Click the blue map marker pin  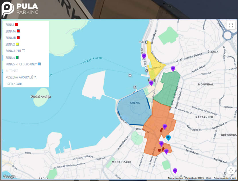pyautogui.click(x=168, y=138)
